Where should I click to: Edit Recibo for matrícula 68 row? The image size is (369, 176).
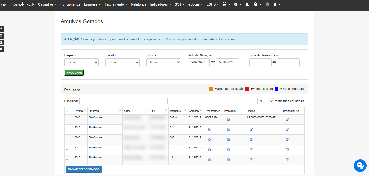point(251,129)
